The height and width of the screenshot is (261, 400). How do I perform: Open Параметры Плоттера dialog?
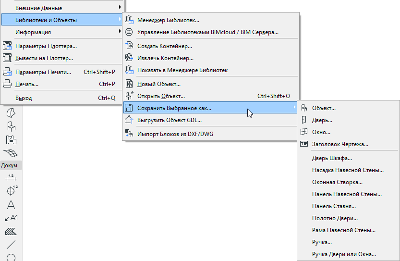(61, 46)
